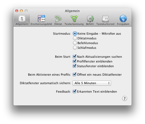This screenshot has width=145, height=124.
Task: Click the help question mark button
Action: click(x=124, y=98)
